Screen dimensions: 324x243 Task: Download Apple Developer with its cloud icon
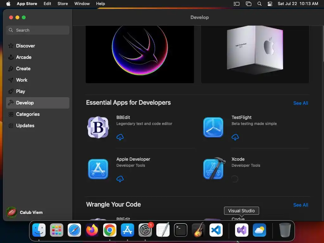pyautogui.click(x=120, y=179)
